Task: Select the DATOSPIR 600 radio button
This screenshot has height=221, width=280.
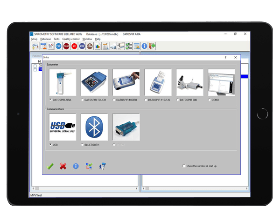Action: (177, 100)
